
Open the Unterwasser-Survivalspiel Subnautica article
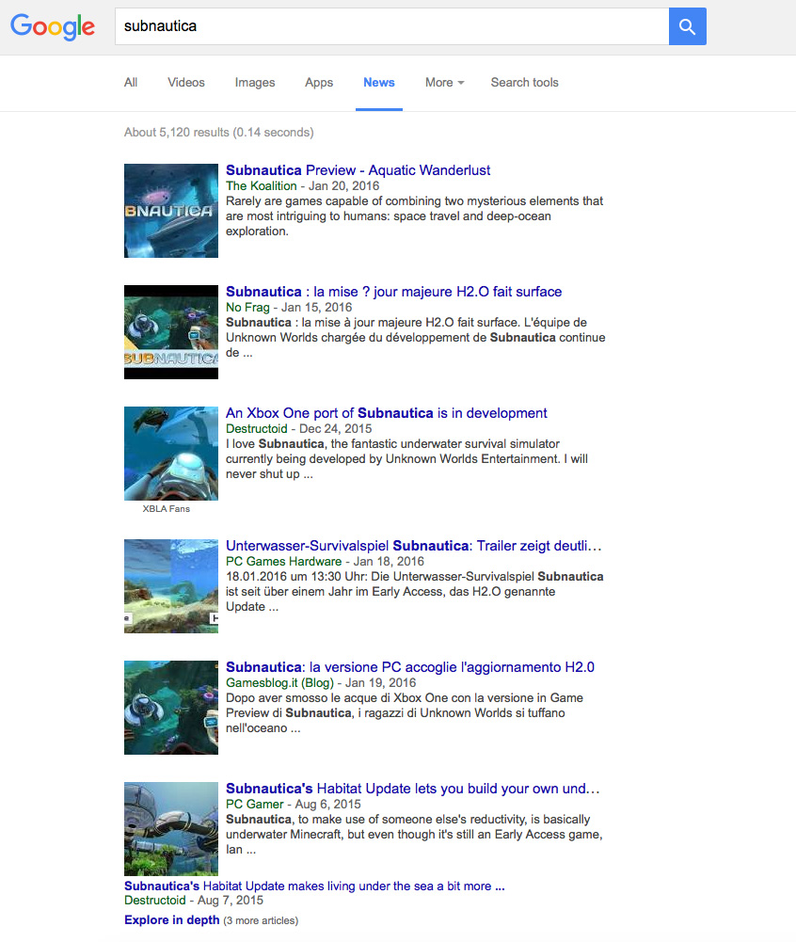pyautogui.click(x=413, y=546)
